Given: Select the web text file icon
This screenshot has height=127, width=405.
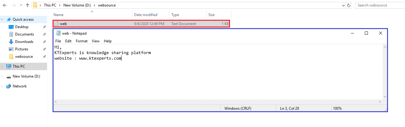Looking at the screenshot, I should [56, 23].
